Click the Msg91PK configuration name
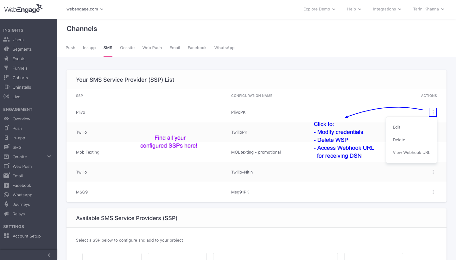The width and height of the screenshot is (456, 260). click(240, 192)
